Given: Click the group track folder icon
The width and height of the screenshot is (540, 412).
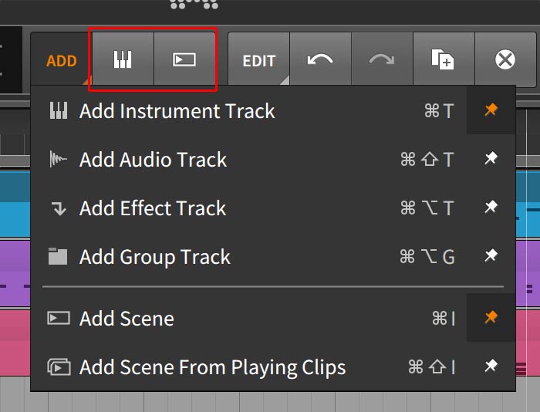Looking at the screenshot, I should pos(58,256).
